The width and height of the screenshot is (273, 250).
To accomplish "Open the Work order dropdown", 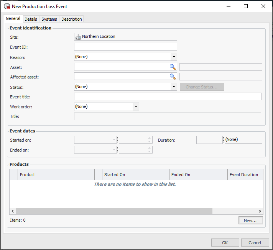I will tap(136, 106).
